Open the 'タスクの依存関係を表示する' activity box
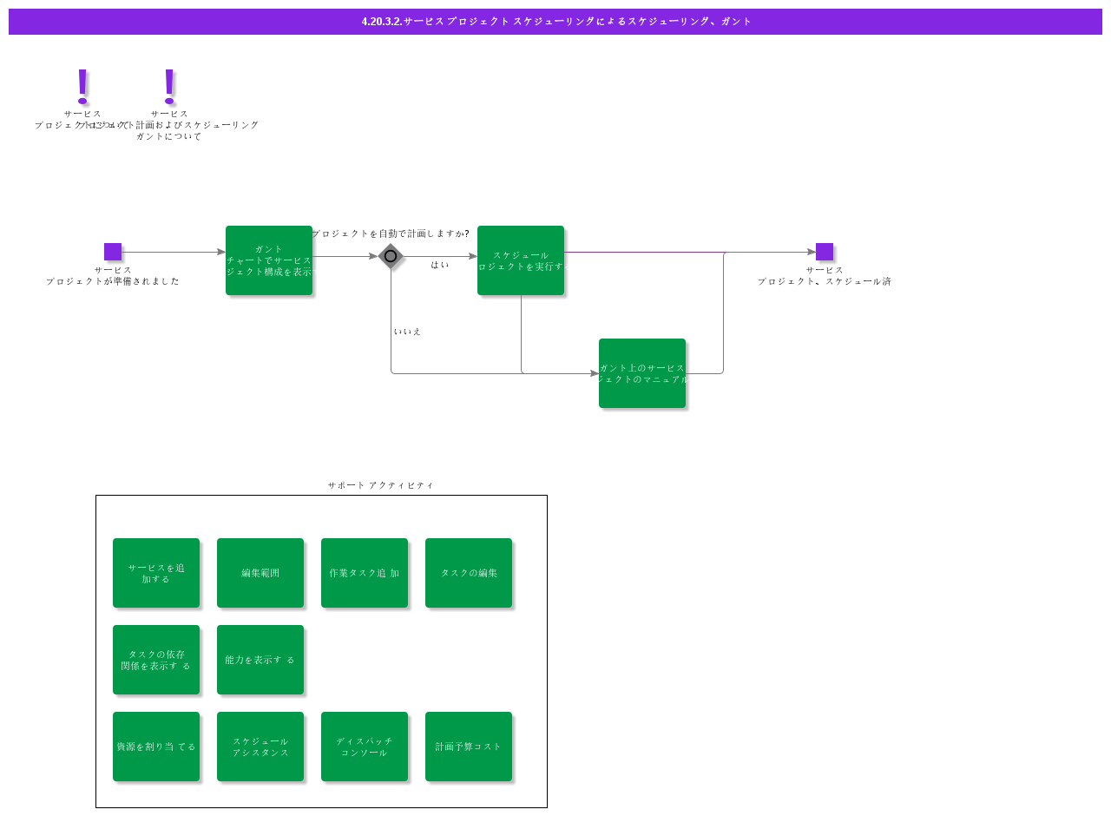This screenshot has height=816, width=1111. click(156, 660)
